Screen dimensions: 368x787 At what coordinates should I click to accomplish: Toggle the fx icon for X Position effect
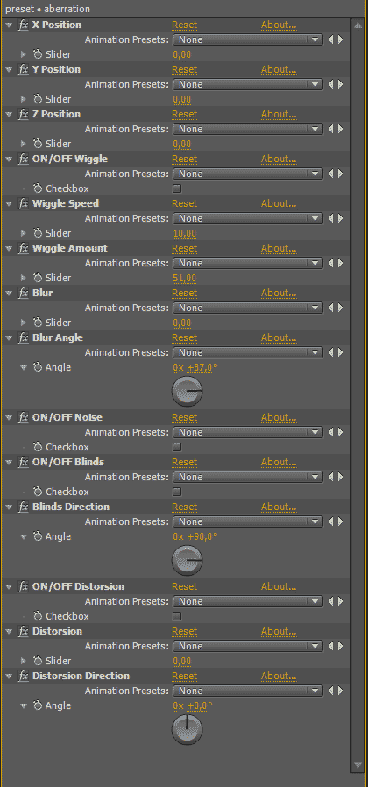coord(23,25)
